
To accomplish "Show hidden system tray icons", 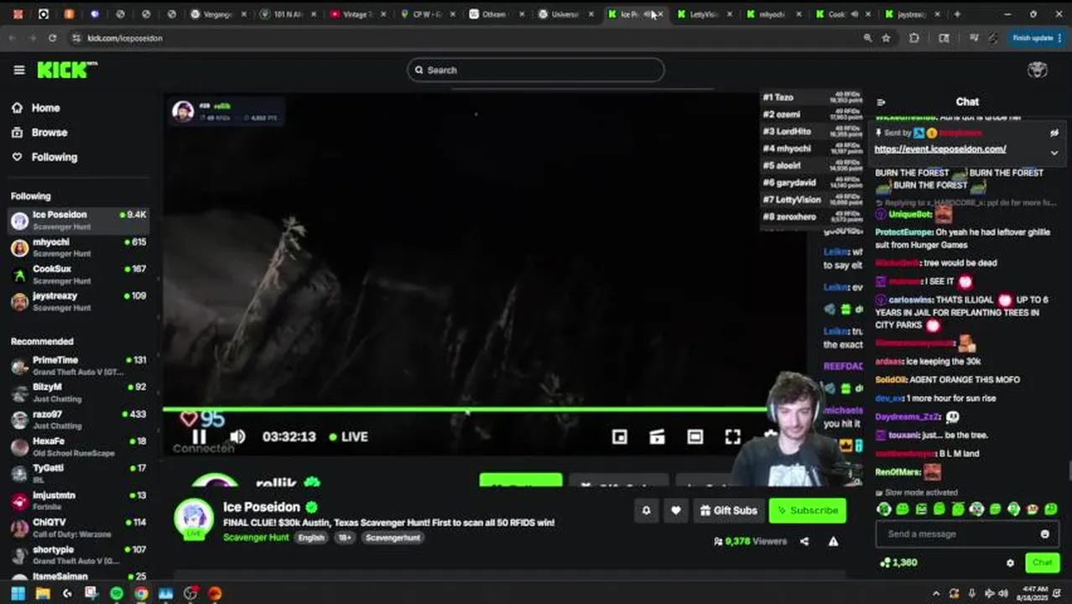I will tap(936, 593).
